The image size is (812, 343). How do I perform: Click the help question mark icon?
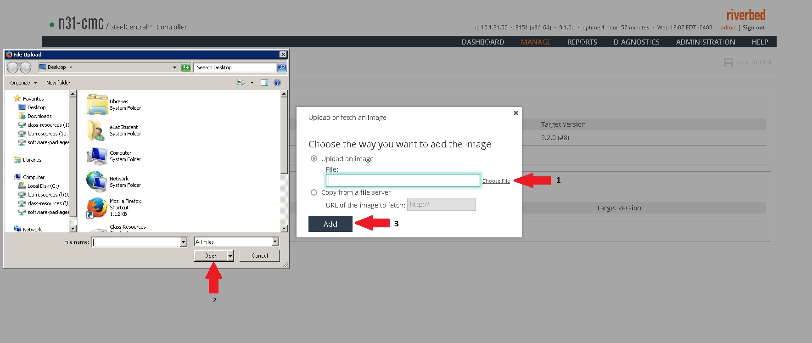277,83
